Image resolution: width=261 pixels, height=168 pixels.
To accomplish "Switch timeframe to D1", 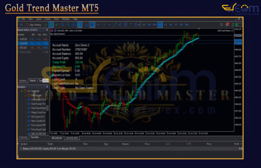I will tap(176, 25).
